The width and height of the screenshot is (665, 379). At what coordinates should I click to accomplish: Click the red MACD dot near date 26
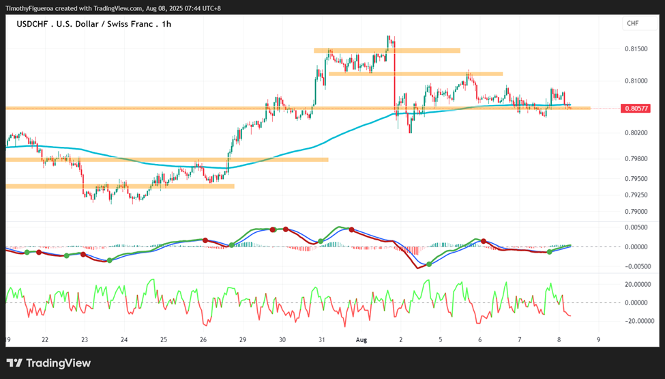point(205,240)
